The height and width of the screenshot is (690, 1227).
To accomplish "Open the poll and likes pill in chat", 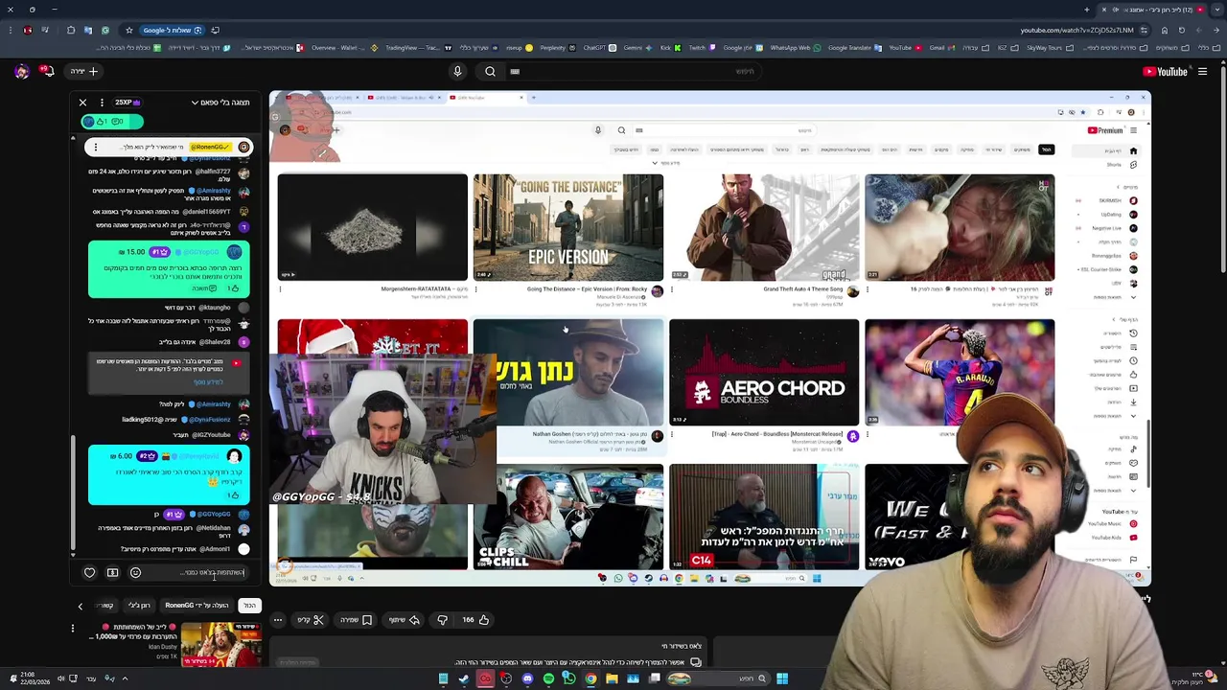I will pos(112,122).
